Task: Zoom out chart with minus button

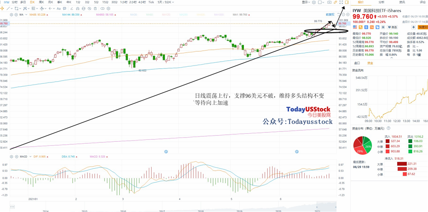Action: [x=343, y=14]
